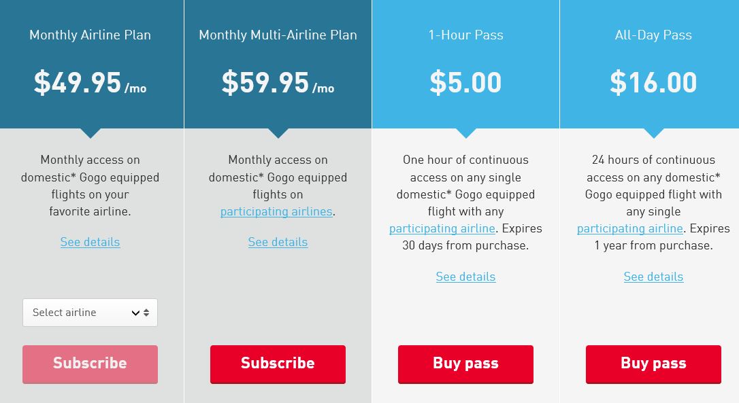
Task: Click the $16.00 price
Action: pyautogui.click(x=653, y=83)
